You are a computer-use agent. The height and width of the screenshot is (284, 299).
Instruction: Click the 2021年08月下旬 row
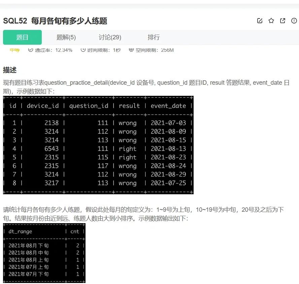click(x=44, y=246)
